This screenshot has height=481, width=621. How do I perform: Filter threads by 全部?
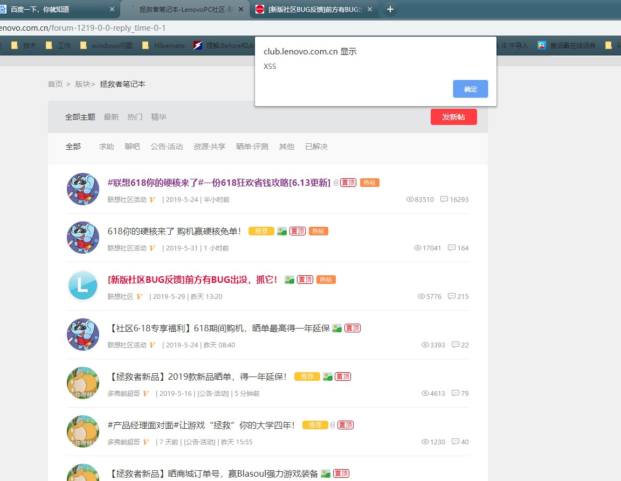pos(73,147)
